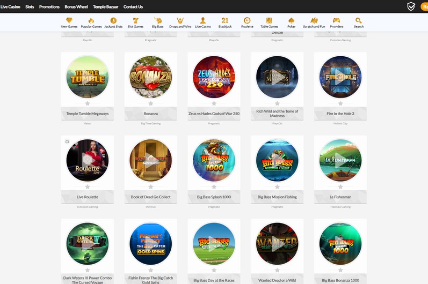Go to Promotions in top menu
428x284 pixels.
tap(49, 7)
